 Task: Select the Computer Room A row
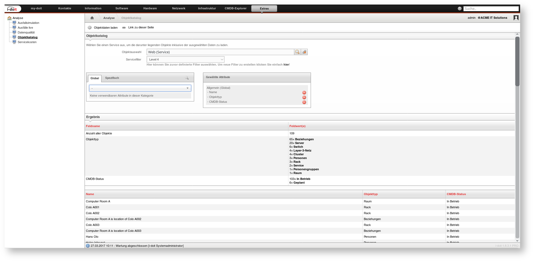pos(300,201)
